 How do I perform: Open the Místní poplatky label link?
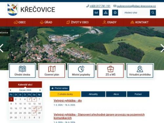81,74
